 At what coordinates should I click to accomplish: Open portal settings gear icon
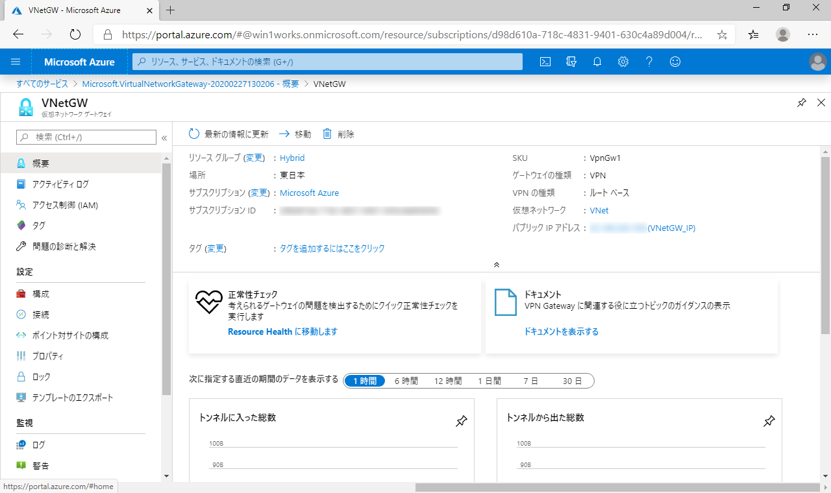(623, 62)
